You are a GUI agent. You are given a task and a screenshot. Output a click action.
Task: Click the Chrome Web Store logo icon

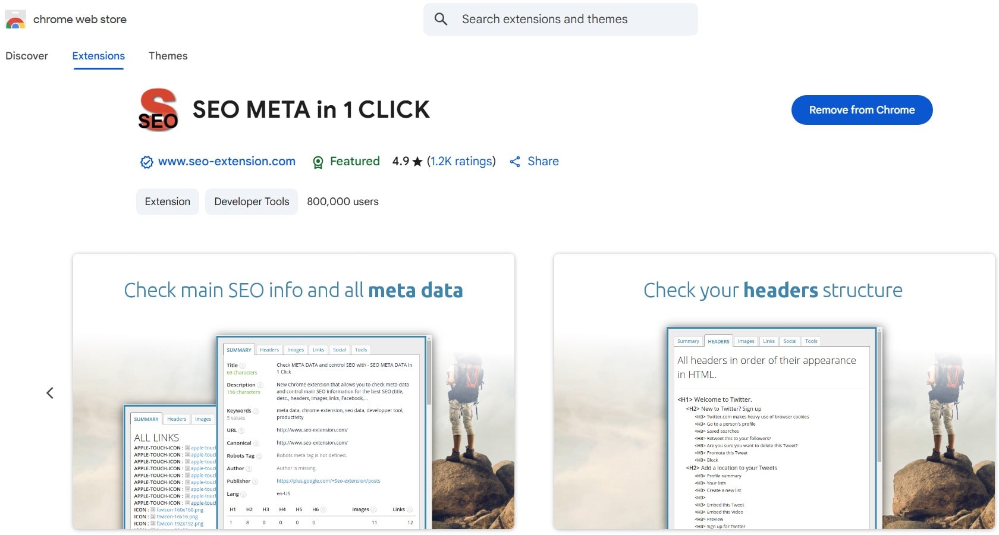coord(14,19)
